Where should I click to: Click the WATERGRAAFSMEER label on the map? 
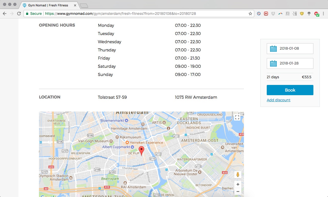(192, 159)
